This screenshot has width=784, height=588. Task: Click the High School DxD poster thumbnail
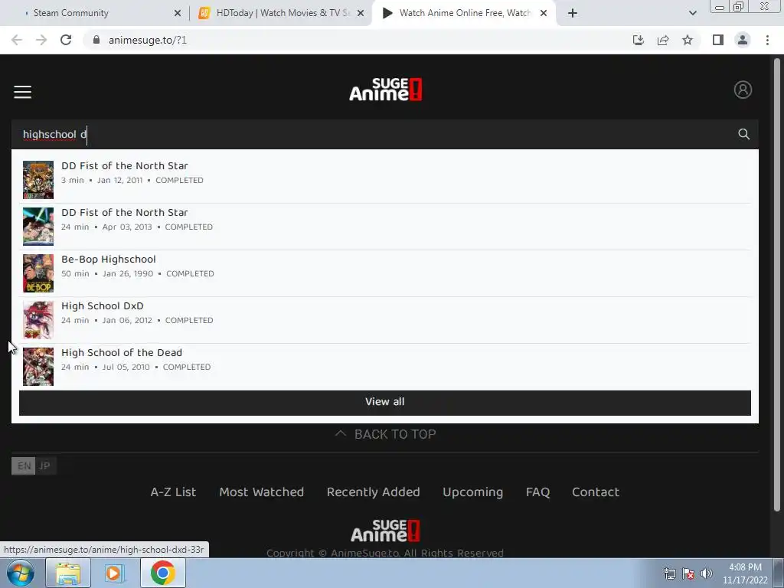coord(38,320)
